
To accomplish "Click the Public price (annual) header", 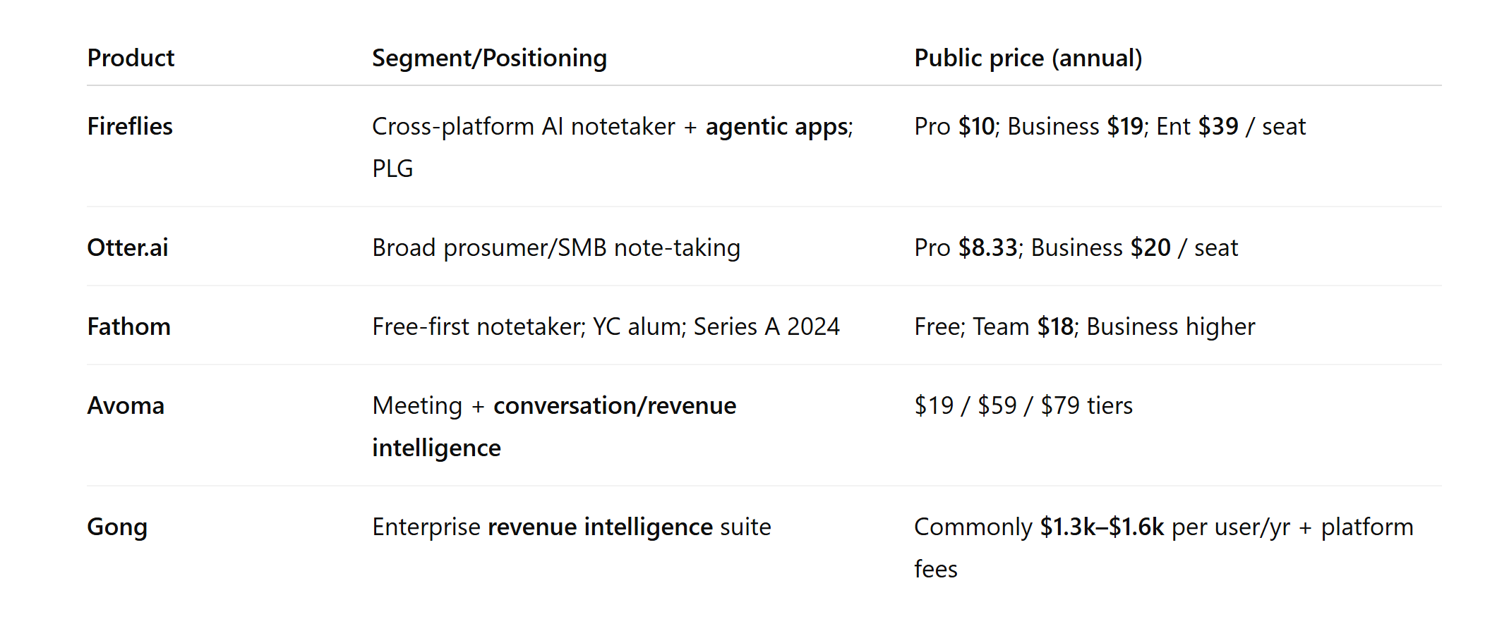I will 1028,58.
